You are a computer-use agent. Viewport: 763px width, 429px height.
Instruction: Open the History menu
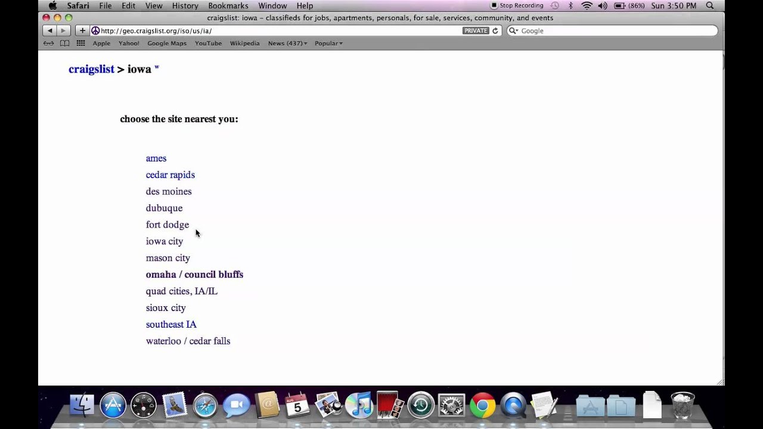pyautogui.click(x=185, y=6)
